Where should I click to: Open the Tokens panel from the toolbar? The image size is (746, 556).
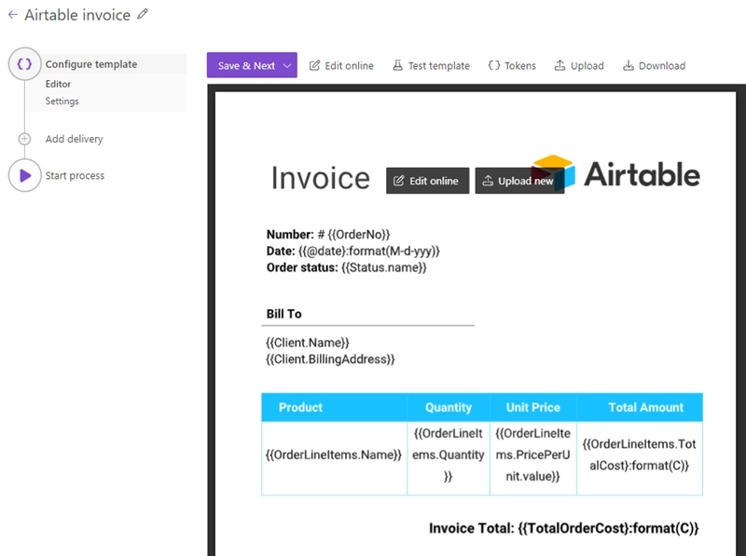click(x=512, y=65)
